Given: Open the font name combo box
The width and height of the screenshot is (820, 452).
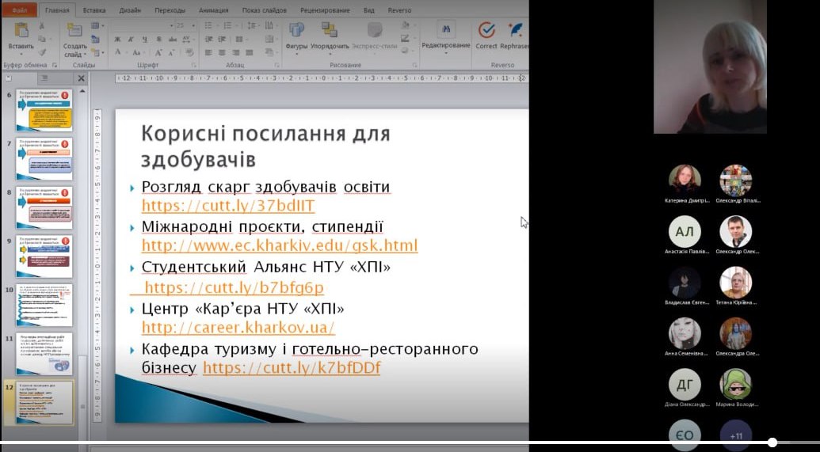Looking at the screenshot, I should [143, 25].
